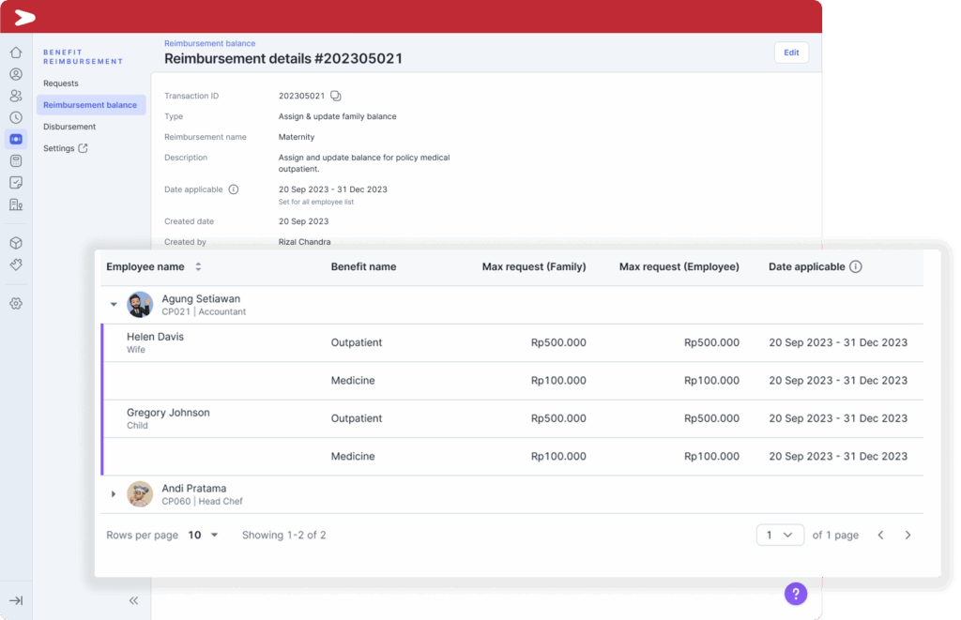Click the reimbursement name Maternity
Screen dimensions: 961x620
[x=296, y=137]
